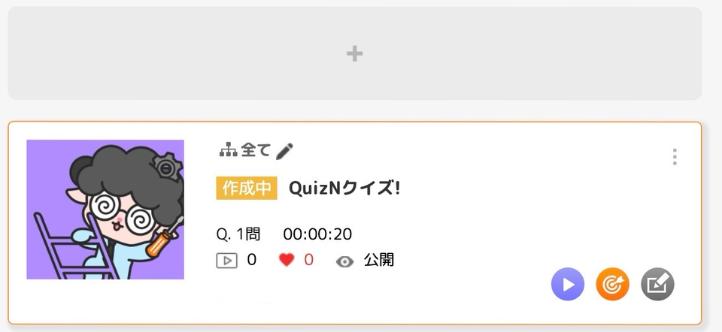The image size is (722, 332).
Task: Click the play count number zero
Action: click(x=251, y=260)
